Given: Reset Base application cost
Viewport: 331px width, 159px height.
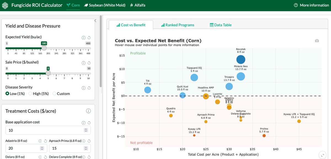Looking at the screenshot, I should (x=89, y=123).
